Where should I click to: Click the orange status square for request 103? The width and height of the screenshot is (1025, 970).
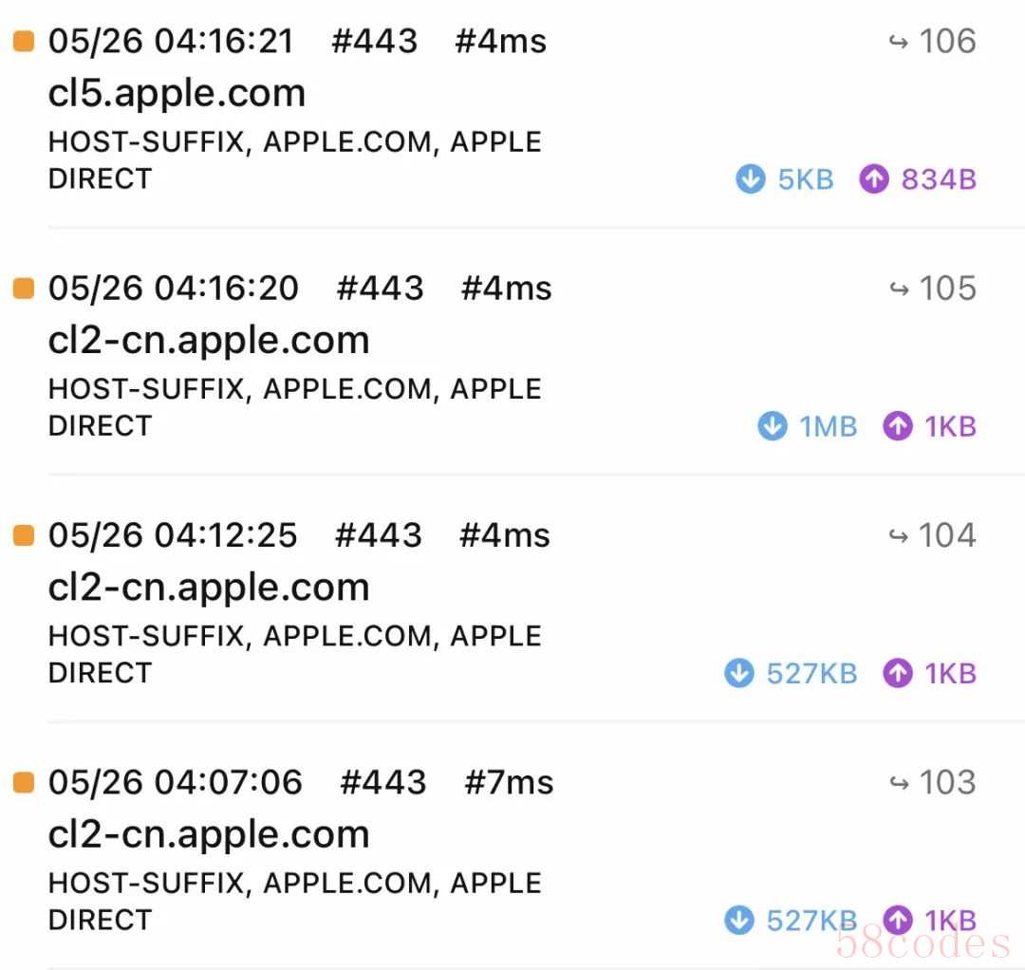(24, 782)
